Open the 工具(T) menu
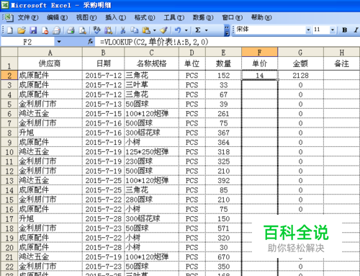 [174, 17]
